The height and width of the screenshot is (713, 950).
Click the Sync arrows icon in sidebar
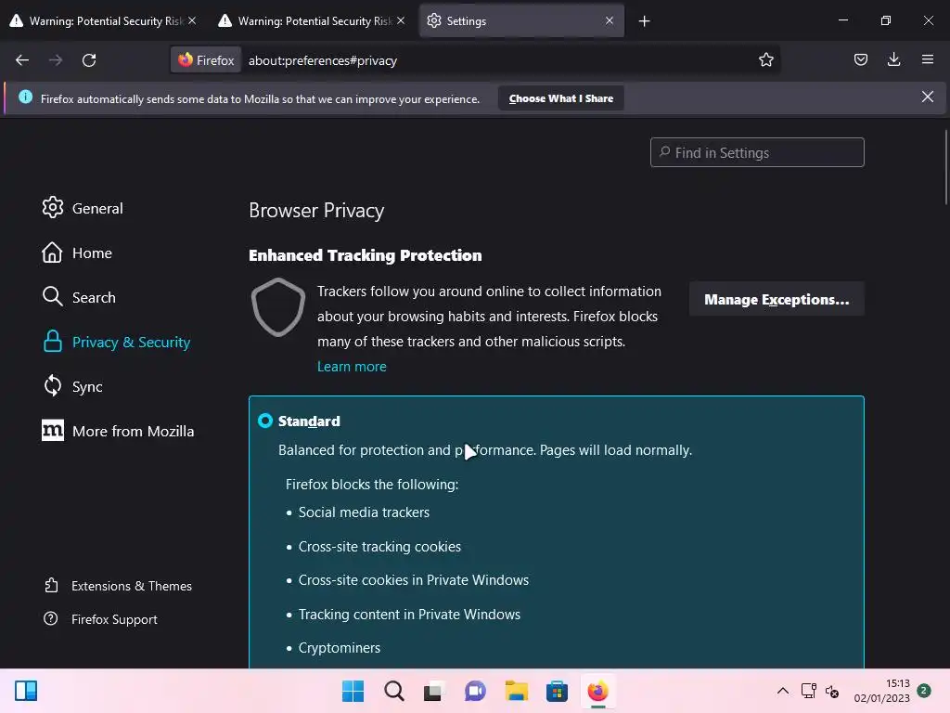coord(53,385)
